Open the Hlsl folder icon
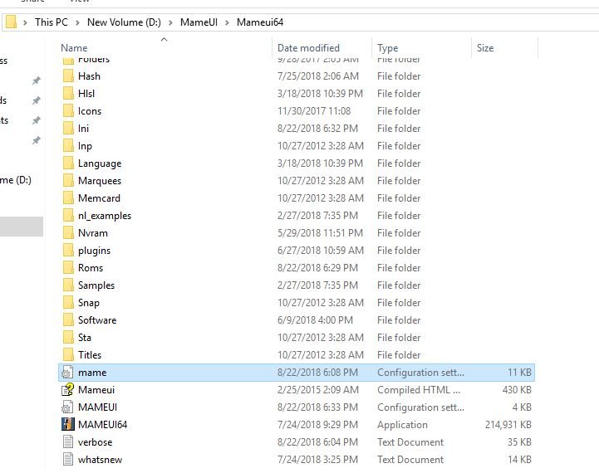599x473 pixels. (x=68, y=94)
